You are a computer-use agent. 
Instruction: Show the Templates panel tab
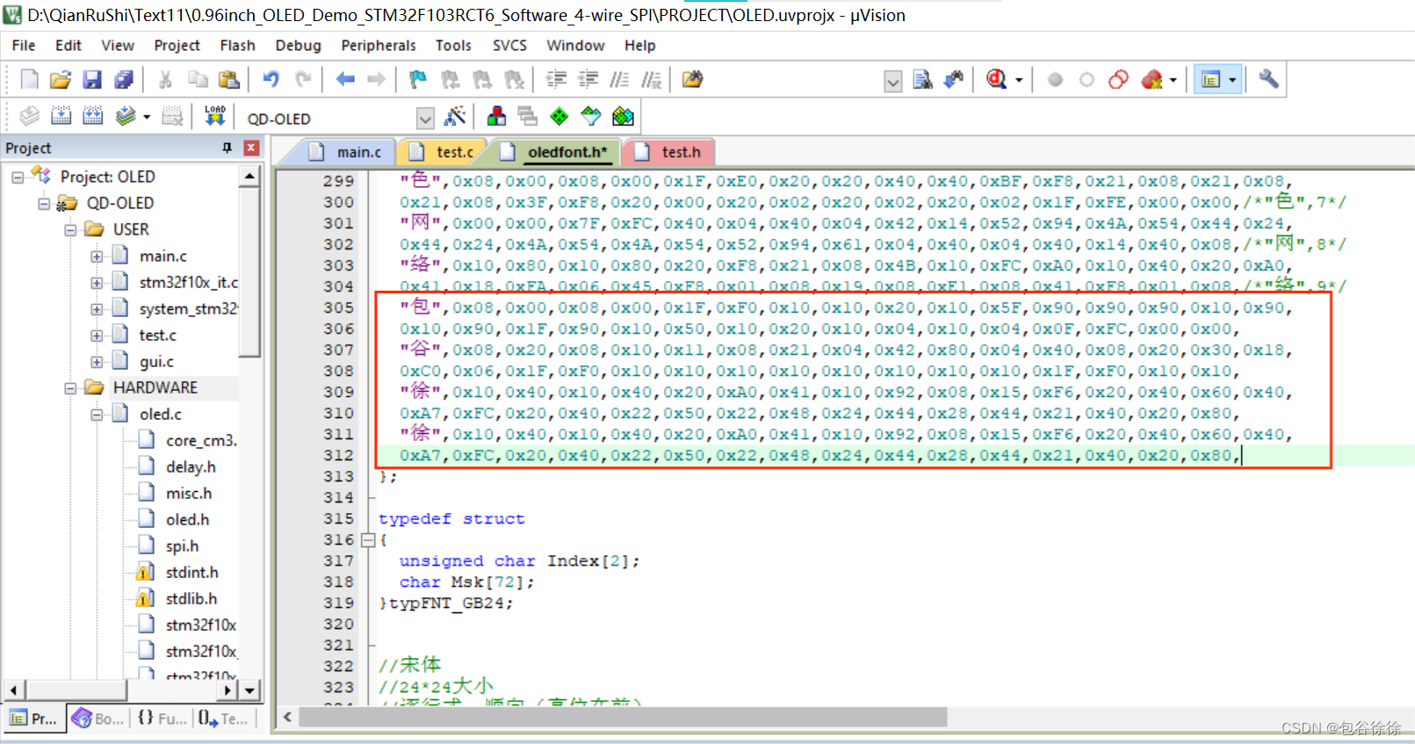click(x=223, y=719)
